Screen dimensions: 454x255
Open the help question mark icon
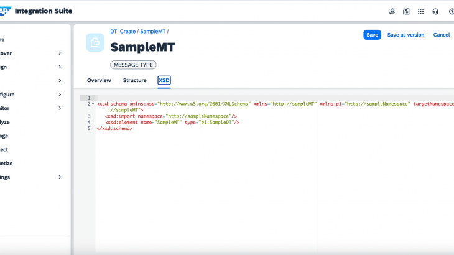click(x=451, y=11)
